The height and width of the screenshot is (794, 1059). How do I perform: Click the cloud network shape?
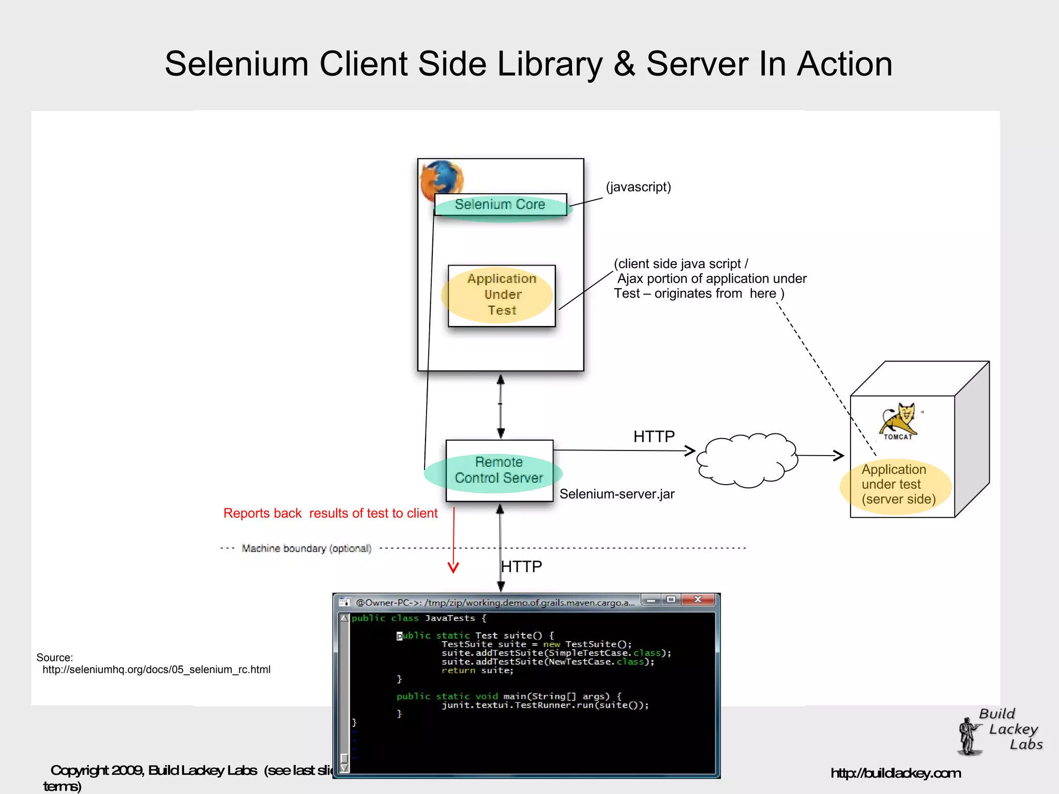(747, 460)
